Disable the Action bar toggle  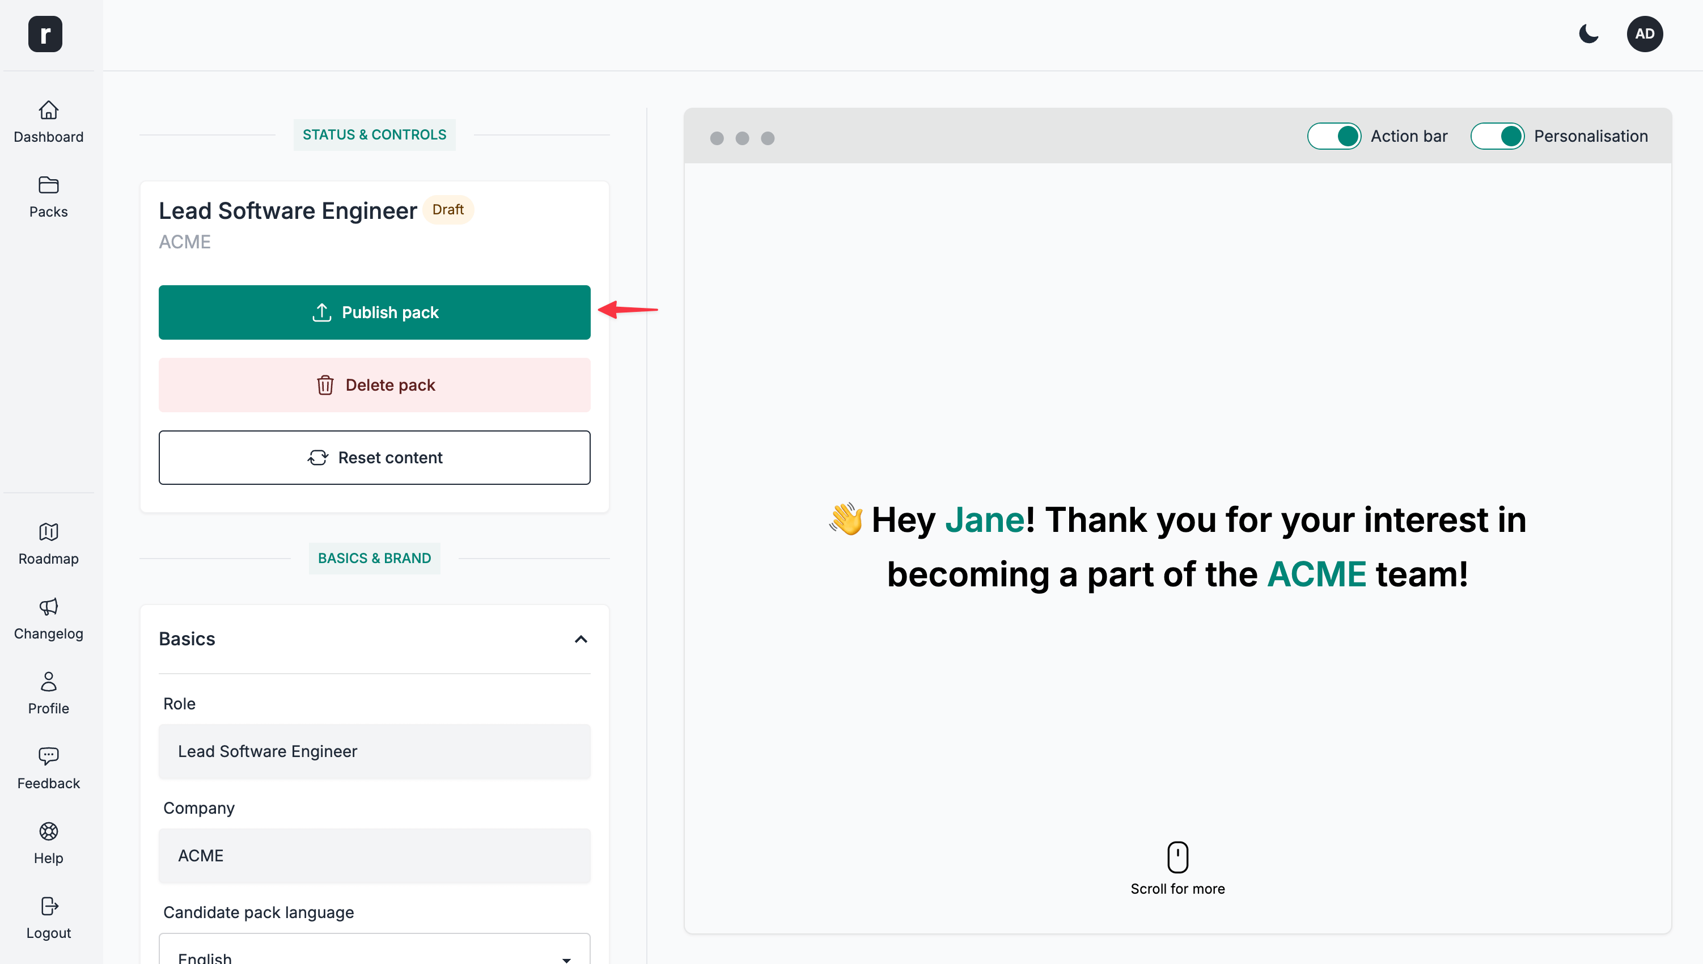tap(1334, 136)
